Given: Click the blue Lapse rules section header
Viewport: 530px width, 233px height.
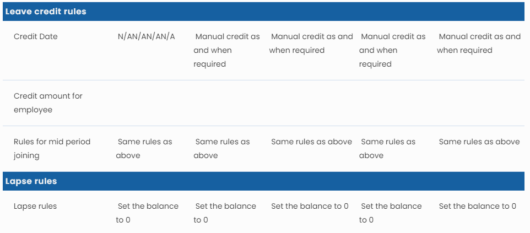Looking at the screenshot, I should [31, 181].
